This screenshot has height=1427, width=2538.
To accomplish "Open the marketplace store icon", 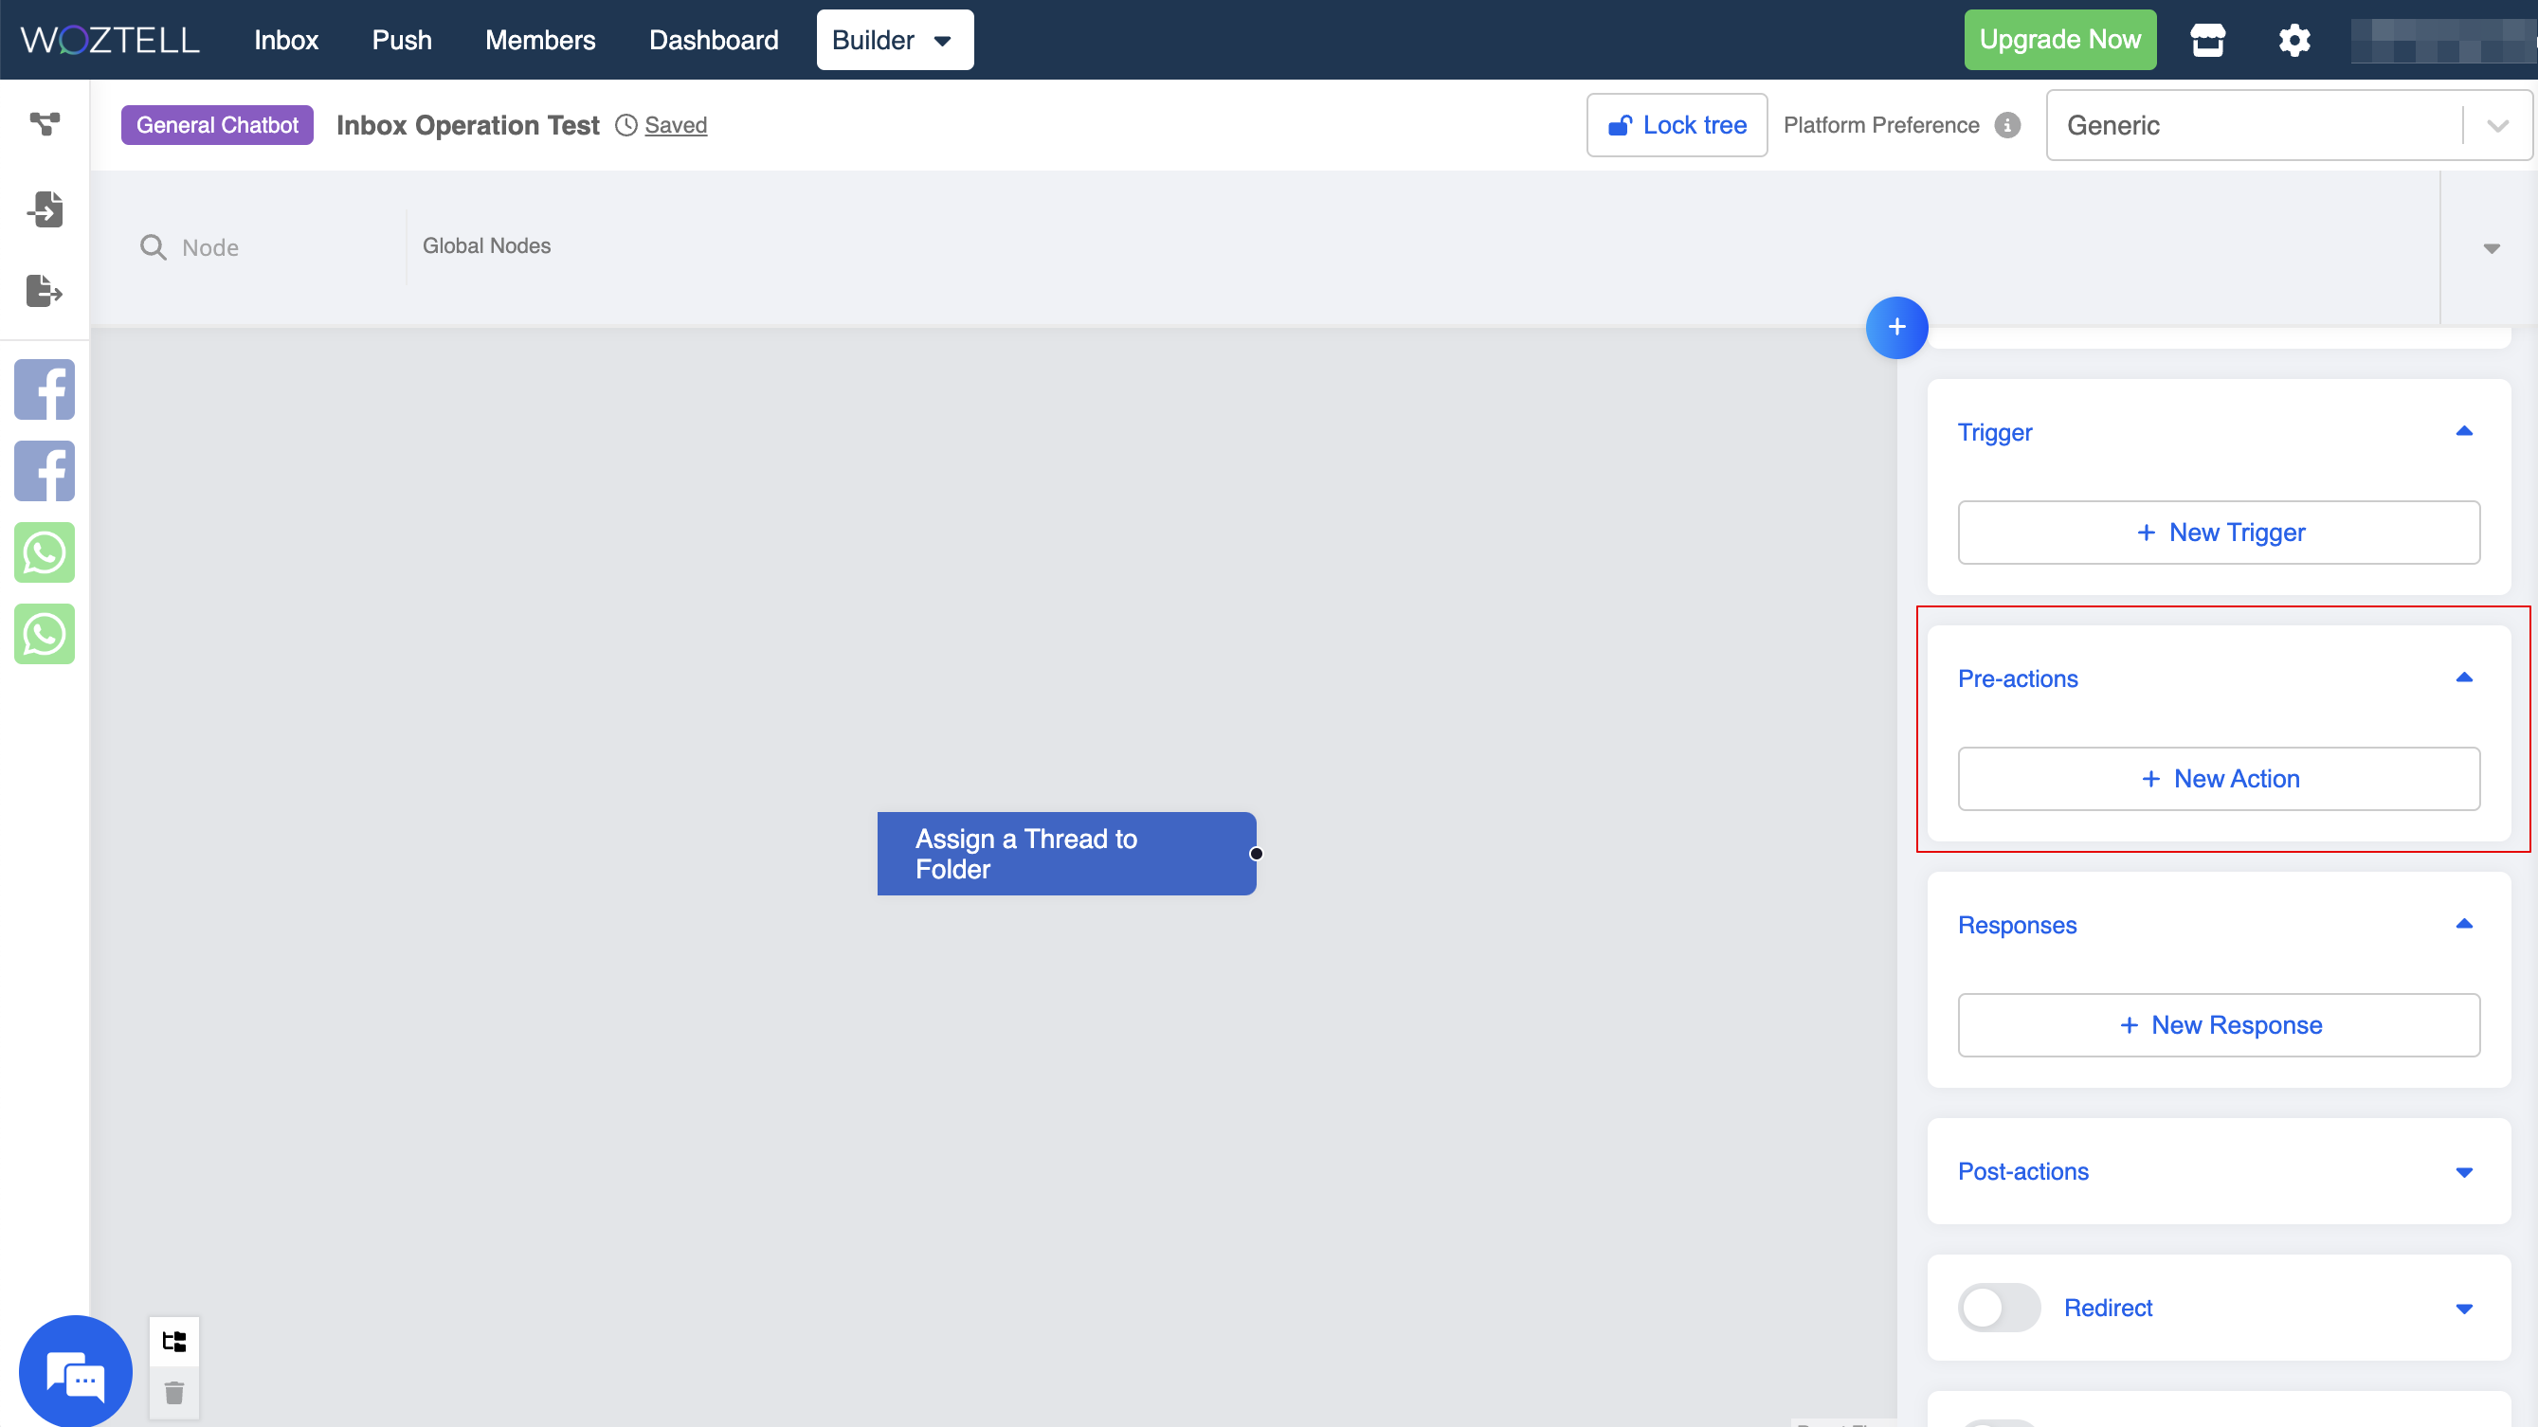I will (2207, 41).
